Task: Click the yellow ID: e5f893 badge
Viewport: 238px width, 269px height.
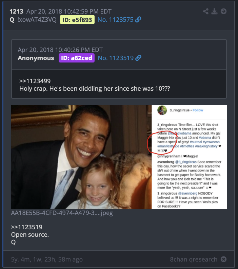Action: [x=77, y=20]
